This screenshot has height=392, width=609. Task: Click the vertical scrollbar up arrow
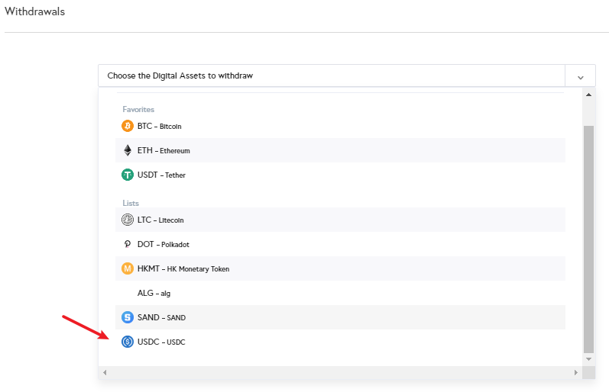tap(589, 95)
